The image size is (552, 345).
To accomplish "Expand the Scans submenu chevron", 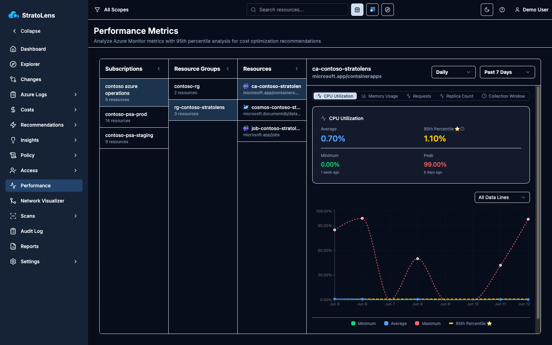I will (x=76, y=216).
